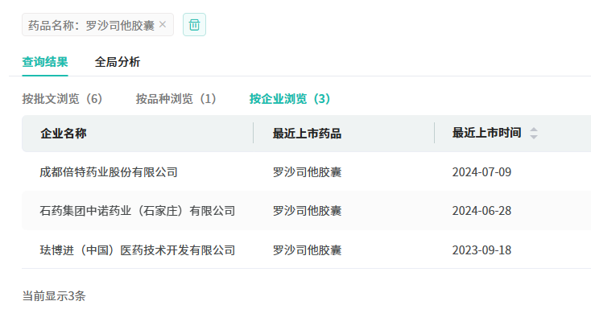Select the 按企业浏览 (3) view
The height and width of the screenshot is (330, 591).
click(290, 99)
